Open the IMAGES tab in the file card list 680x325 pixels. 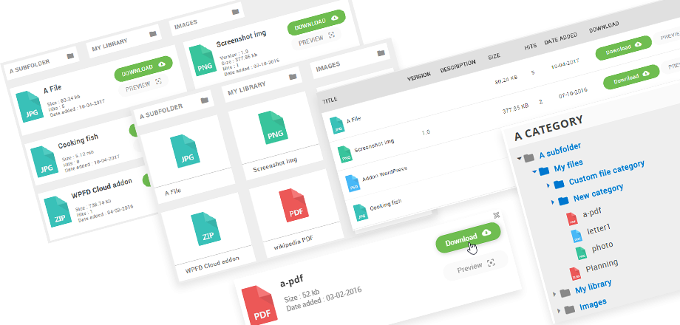click(206, 18)
